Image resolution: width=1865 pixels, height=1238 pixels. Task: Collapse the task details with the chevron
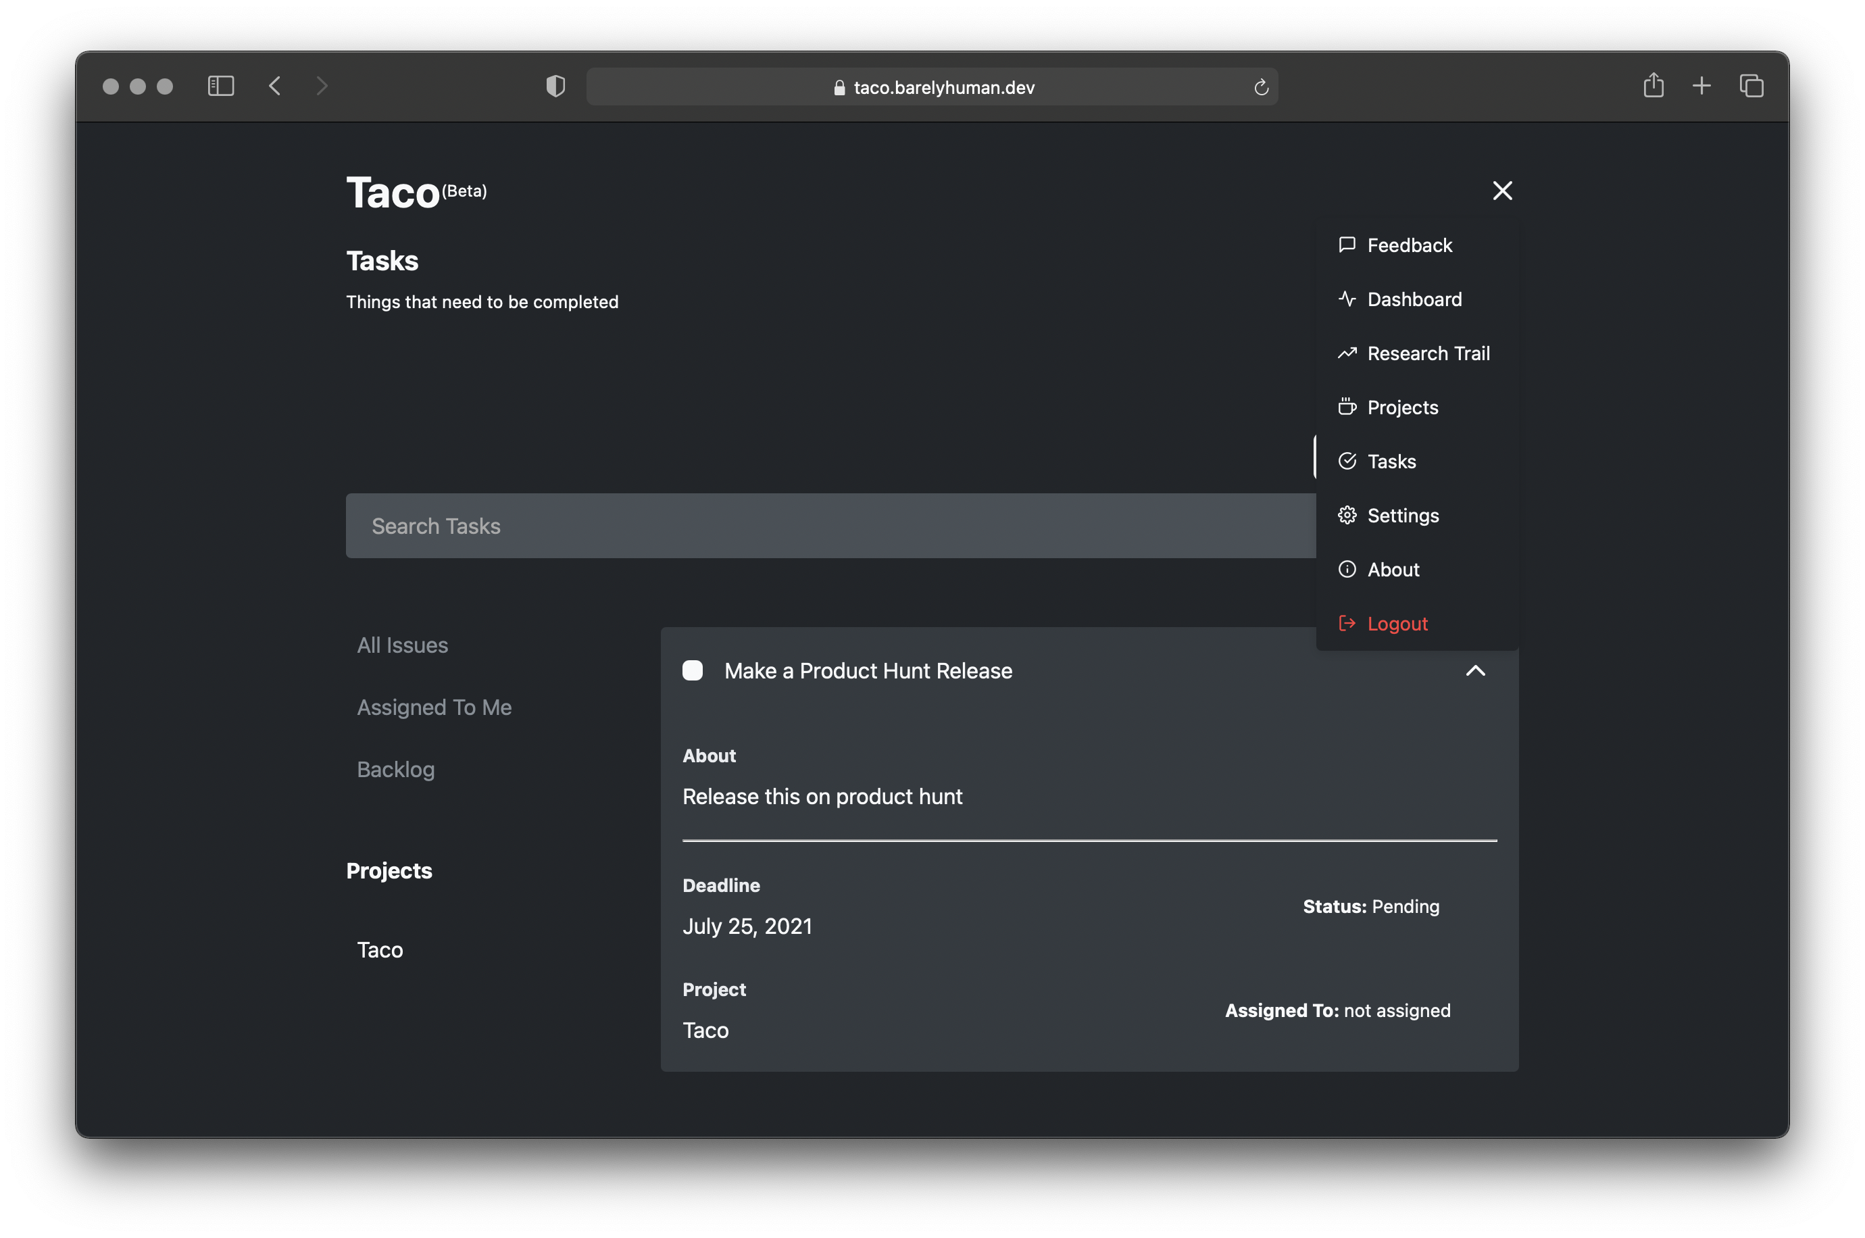point(1475,670)
